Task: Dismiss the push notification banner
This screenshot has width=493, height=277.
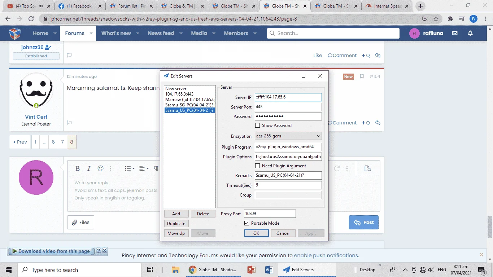Action: [481, 255]
